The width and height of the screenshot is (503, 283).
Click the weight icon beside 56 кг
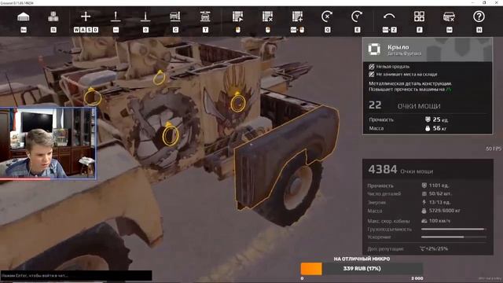[428, 128]
